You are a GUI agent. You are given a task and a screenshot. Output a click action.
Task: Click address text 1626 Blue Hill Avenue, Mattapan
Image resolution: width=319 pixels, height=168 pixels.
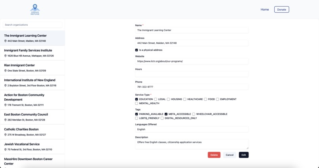30,56
